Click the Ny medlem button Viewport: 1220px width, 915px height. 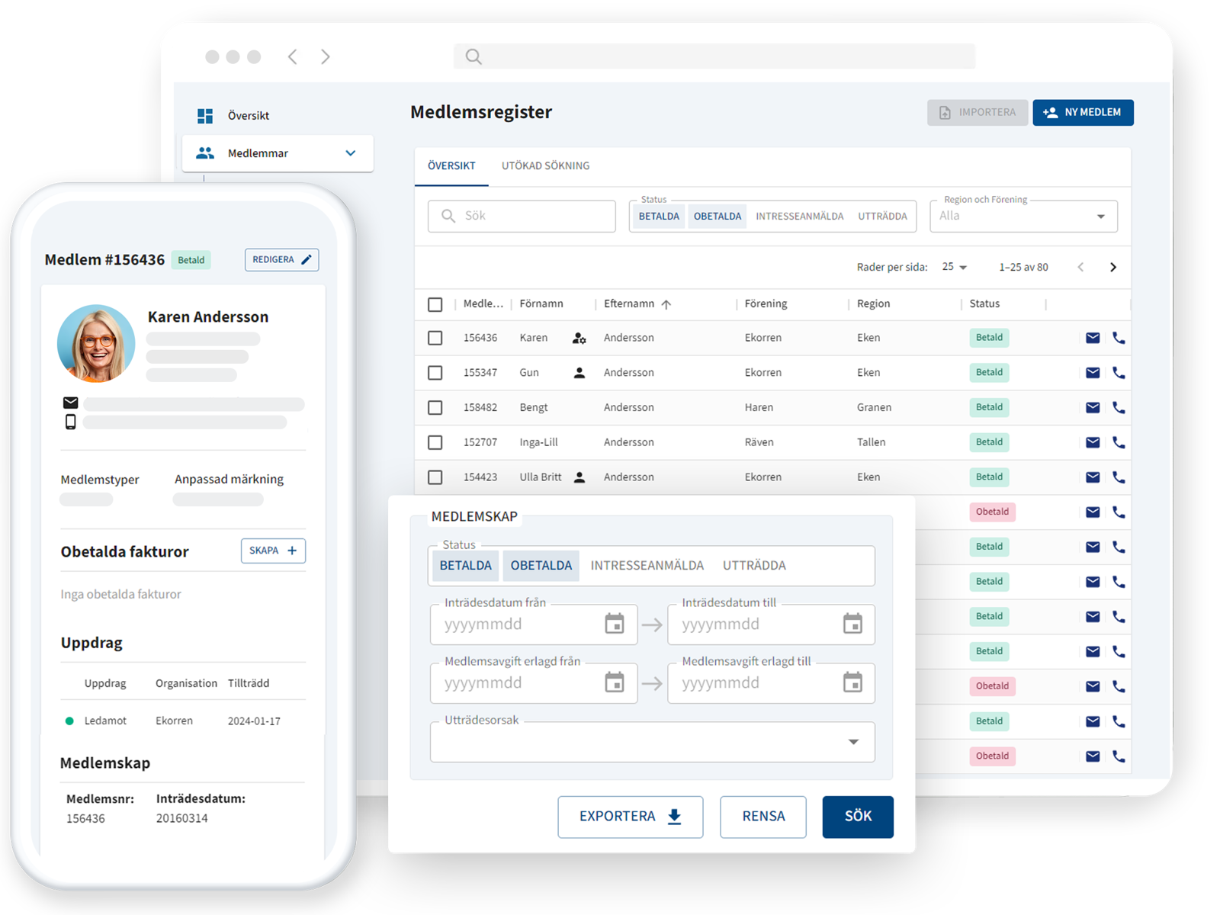pos(1083,112)
